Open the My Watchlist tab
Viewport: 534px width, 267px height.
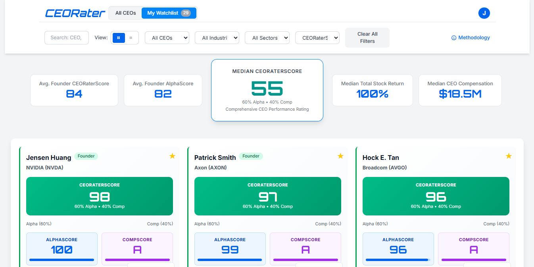pyautogui.click(x=169, y=13)
